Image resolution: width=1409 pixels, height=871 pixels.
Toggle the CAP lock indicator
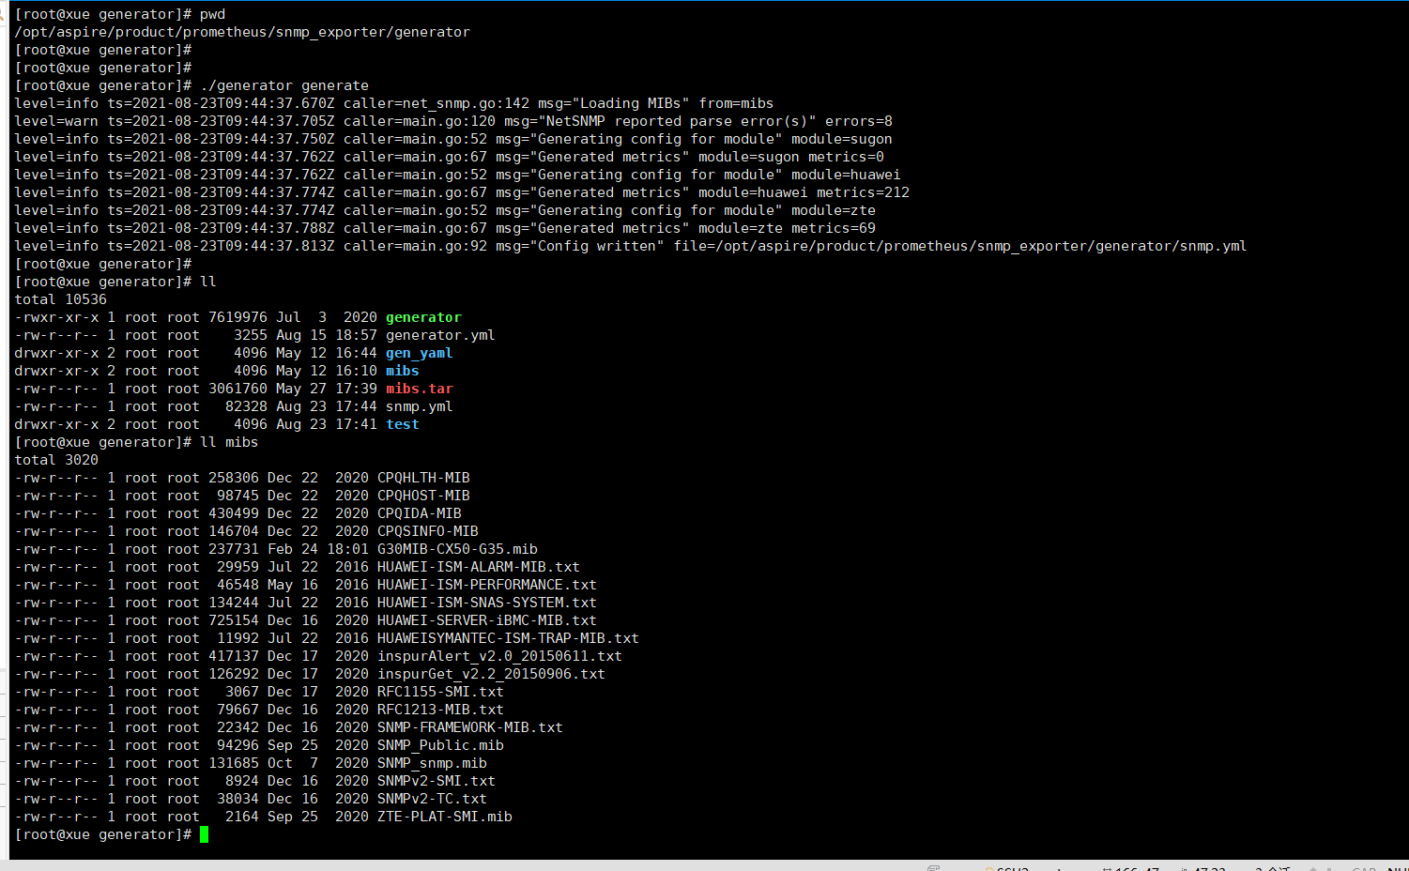1363,868
